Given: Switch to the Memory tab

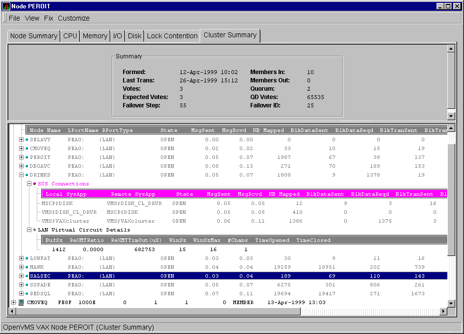Looking at the screenshot, I should tap(95, 36).
